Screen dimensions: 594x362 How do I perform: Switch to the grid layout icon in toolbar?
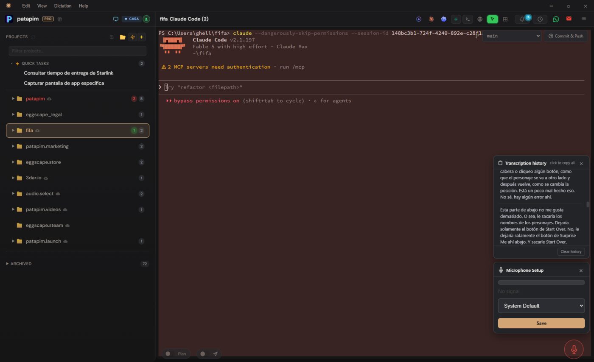click(x=505, y=19)
